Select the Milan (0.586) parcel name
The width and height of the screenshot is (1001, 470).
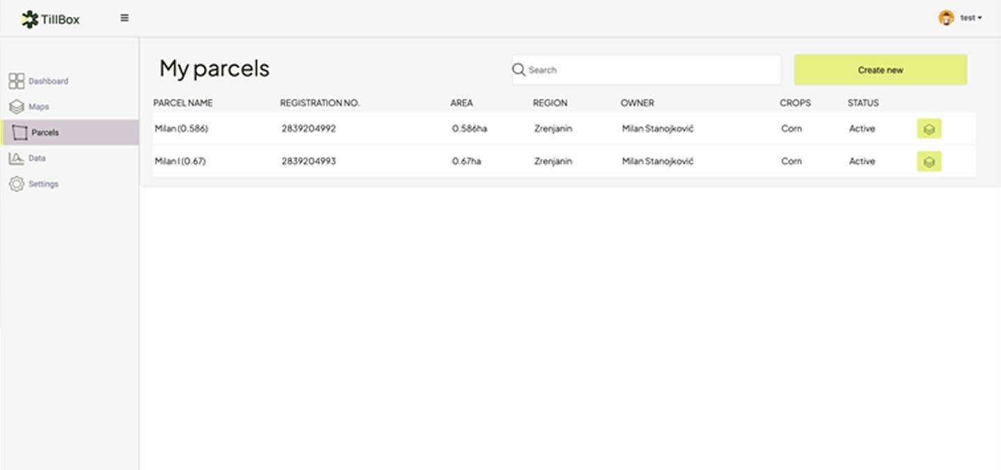[181, 129]
